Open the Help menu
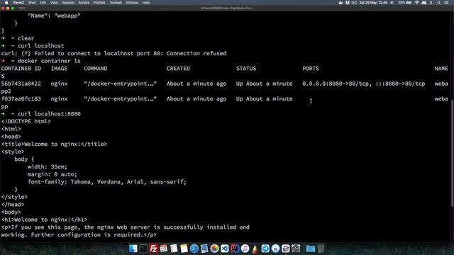Screen dimensions: 454x255 coord(146,3)
